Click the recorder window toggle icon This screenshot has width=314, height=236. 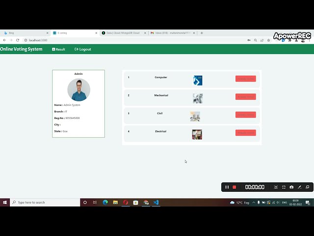coord(308,187)
